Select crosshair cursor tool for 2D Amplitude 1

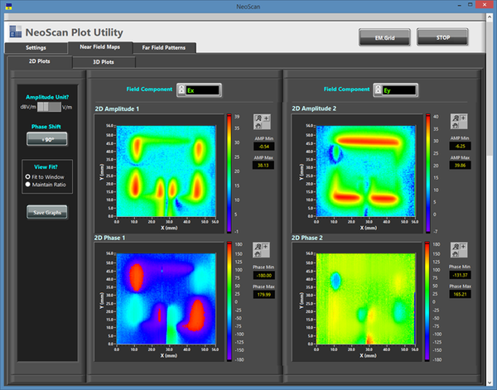click(268, 118)
